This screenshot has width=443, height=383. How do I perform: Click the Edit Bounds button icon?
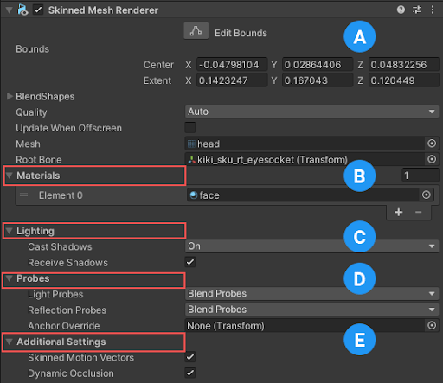[x=196, y=31]
